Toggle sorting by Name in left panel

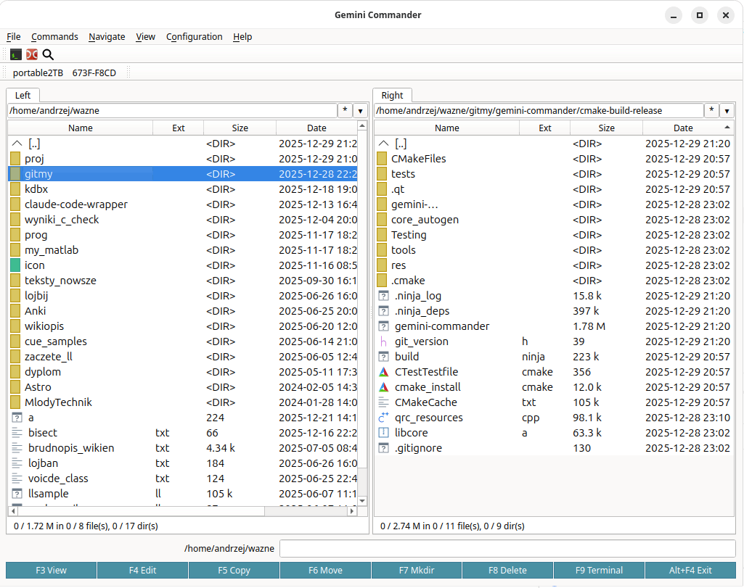click(x=81, y=127)
